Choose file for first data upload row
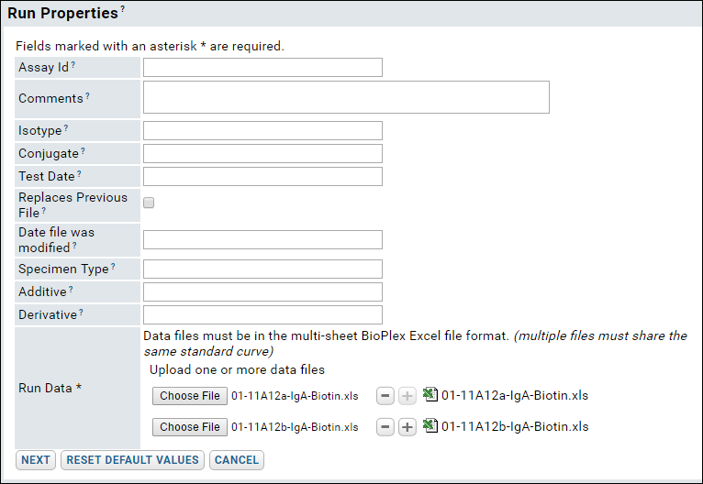Image resolution: width=703 pixels, height=484 pixels. click(190, 396)
